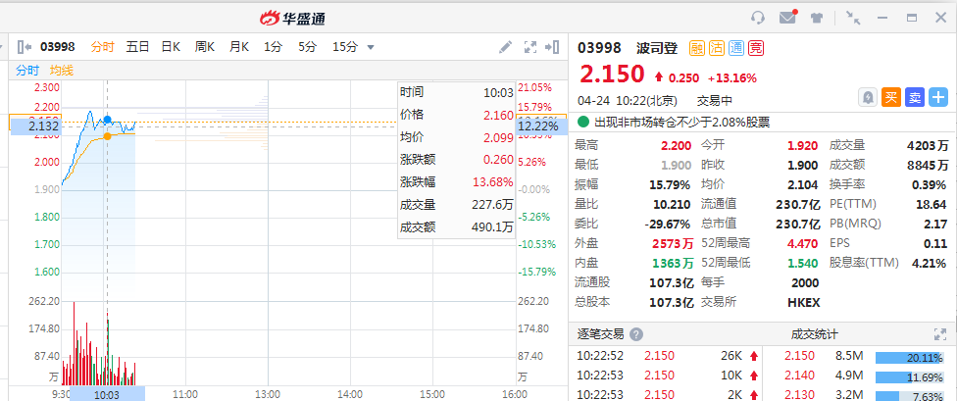This screenshot has width=957, height=401.
Task: Switch to 5分 chart tab
Action: click(308, 47)
